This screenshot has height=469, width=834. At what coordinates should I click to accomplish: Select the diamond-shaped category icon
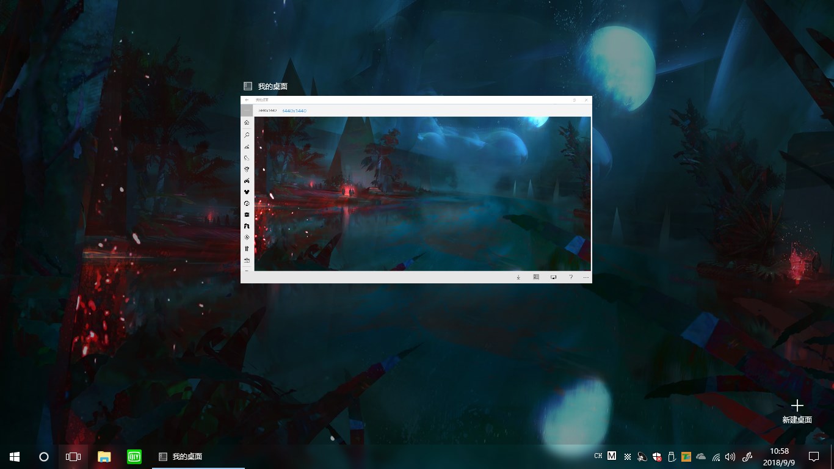[247, 238]
